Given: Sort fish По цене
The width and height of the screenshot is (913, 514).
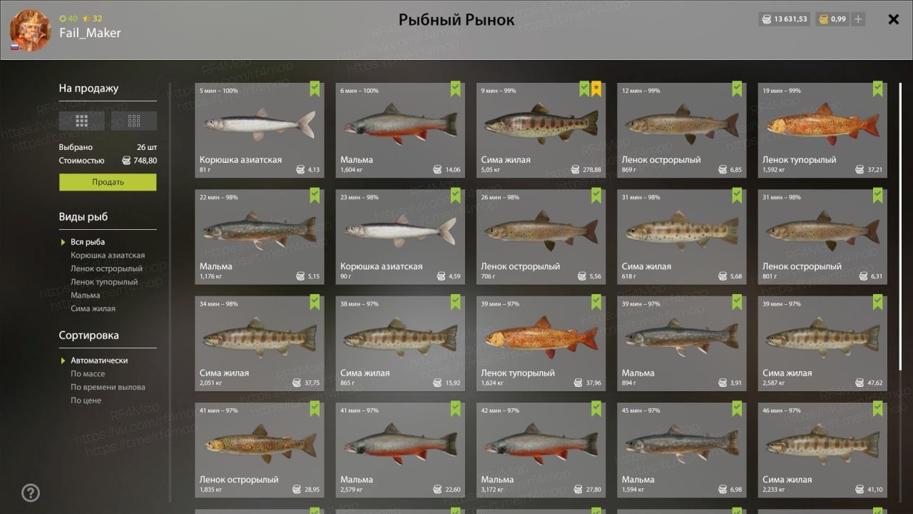Looking at the screenshot, I should point(86,400).
